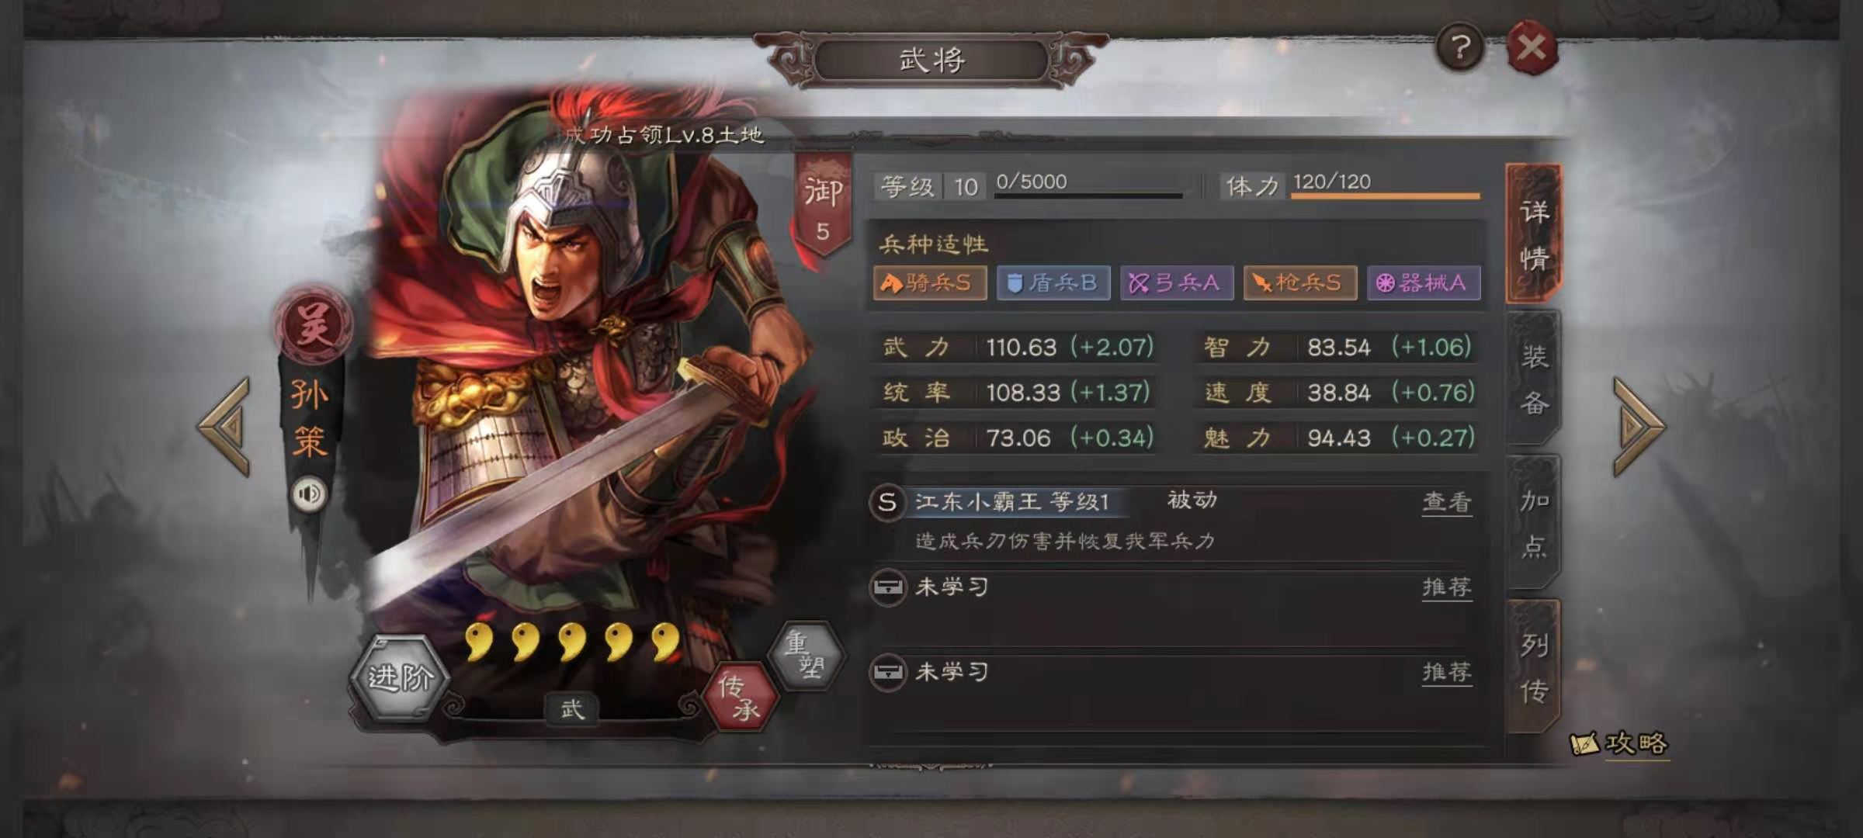The height and width of the screenshot is (838, 1863).
Task: Toggle the general's voice speaker icon
Action: 309,494
